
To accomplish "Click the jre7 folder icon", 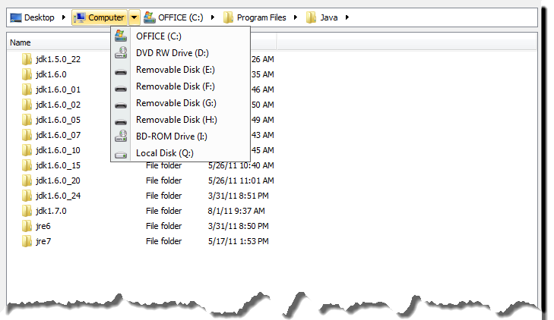I will coord(28,241).
